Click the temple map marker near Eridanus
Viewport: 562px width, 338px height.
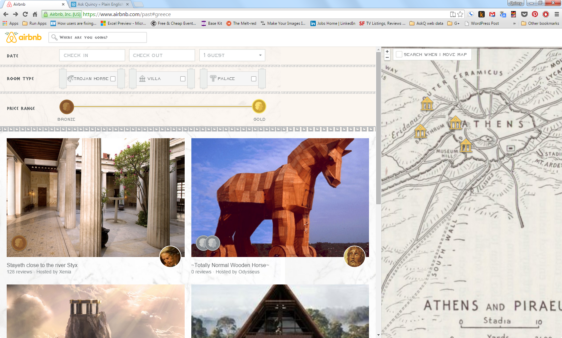(x=420, y=131)
